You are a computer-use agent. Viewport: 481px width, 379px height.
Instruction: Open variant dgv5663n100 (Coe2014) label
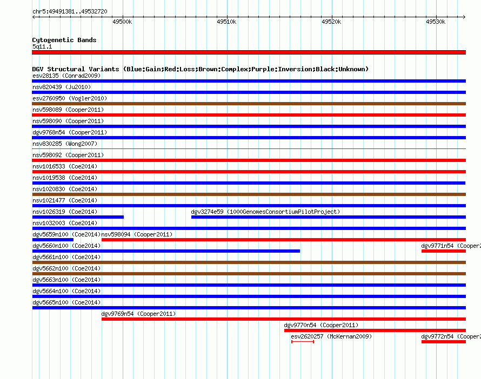click(66, 280)
